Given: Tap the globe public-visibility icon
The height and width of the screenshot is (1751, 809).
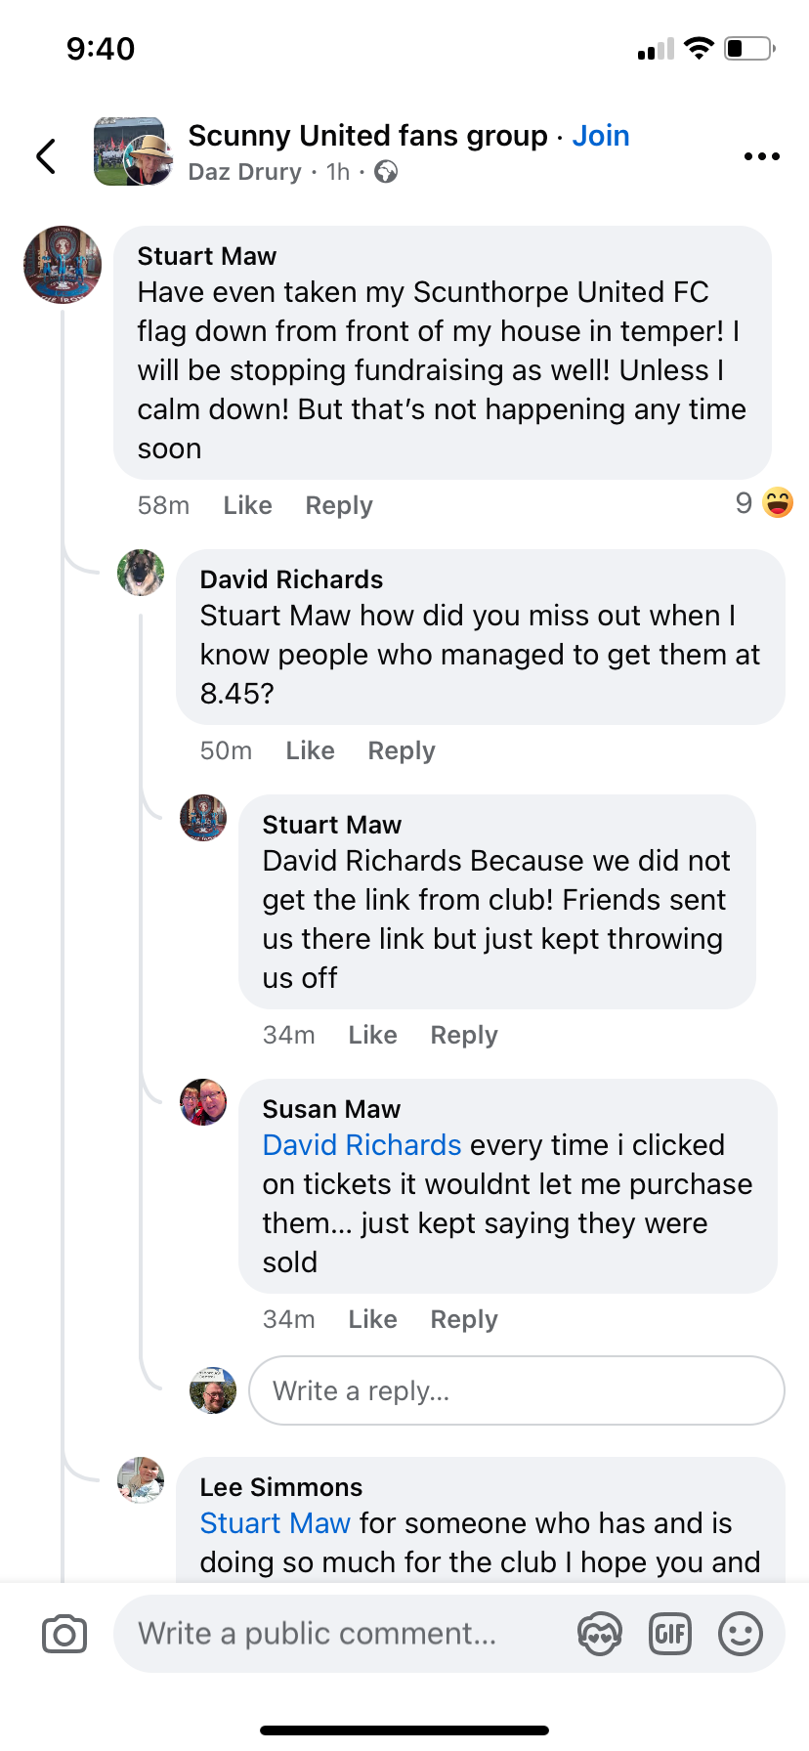Looking at the screenshot, I should 387,173.
